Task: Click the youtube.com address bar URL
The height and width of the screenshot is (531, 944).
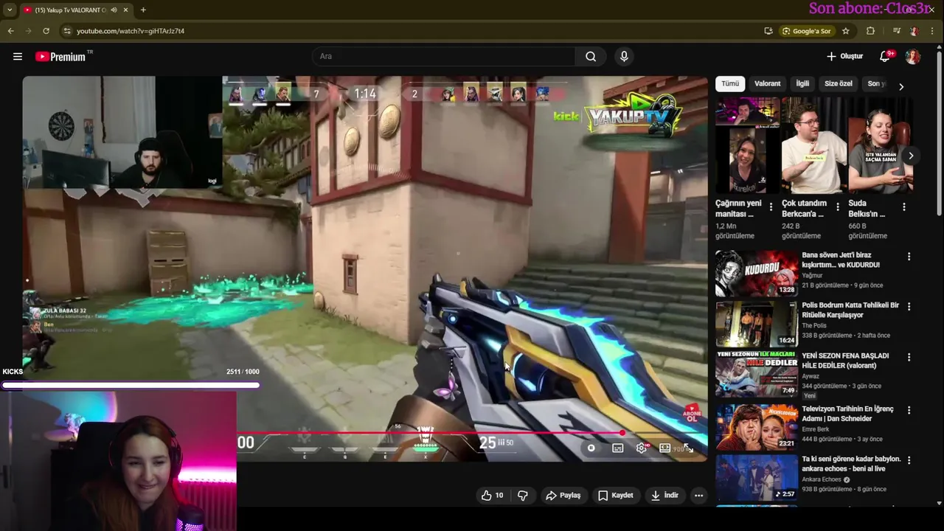Action: (x=131, y=31)
